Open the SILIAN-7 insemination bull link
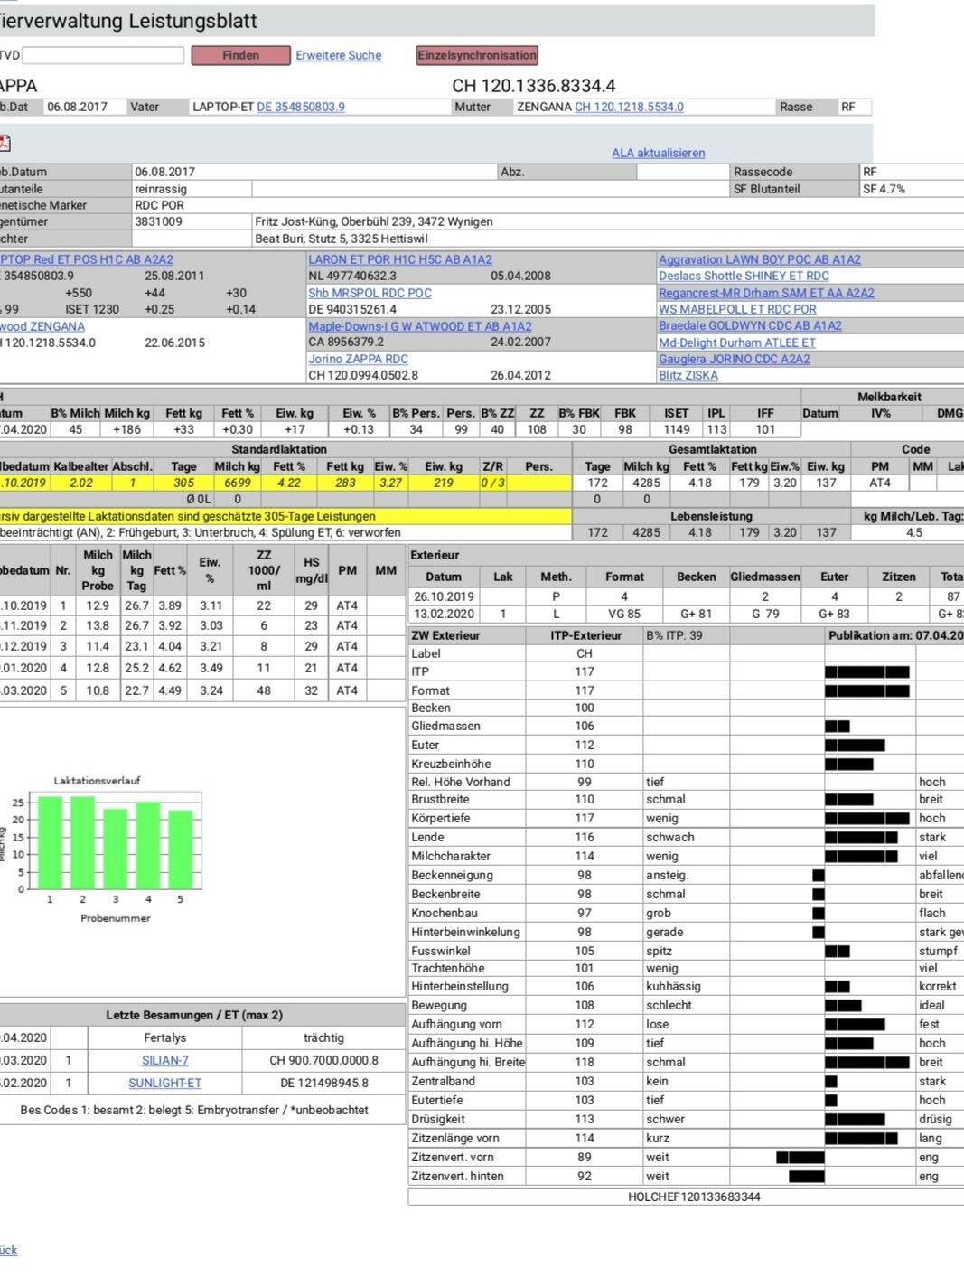The image size is (964, 1286). tap(164, 1061)
